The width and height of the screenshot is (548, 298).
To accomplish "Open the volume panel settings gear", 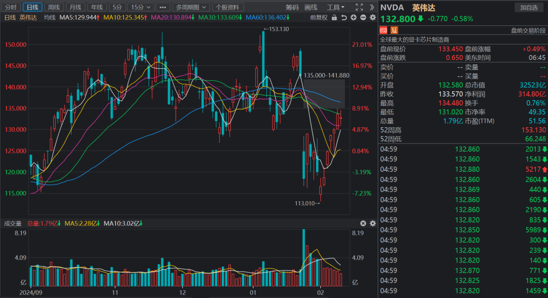I will pos(372,223).
